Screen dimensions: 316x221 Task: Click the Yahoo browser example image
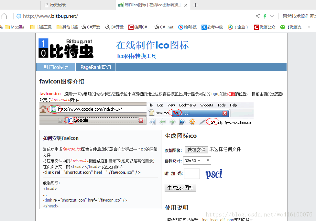pyautogui.click(x=200, y=114)
